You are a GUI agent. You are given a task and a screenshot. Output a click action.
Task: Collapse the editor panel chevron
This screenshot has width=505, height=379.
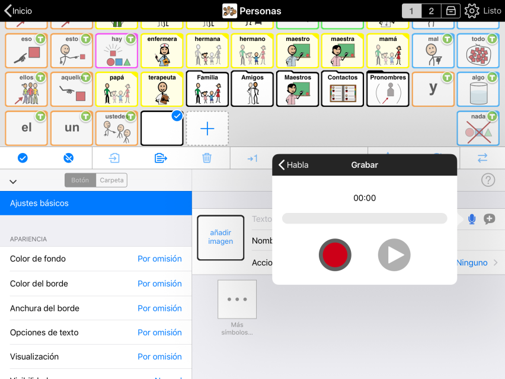tap(13, 181)
